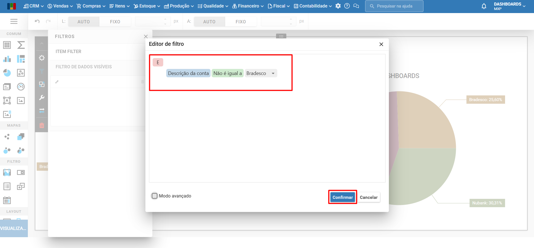Add a Text Box item
The height and width of the screenshot is (248, 534).
click(7, 101)
